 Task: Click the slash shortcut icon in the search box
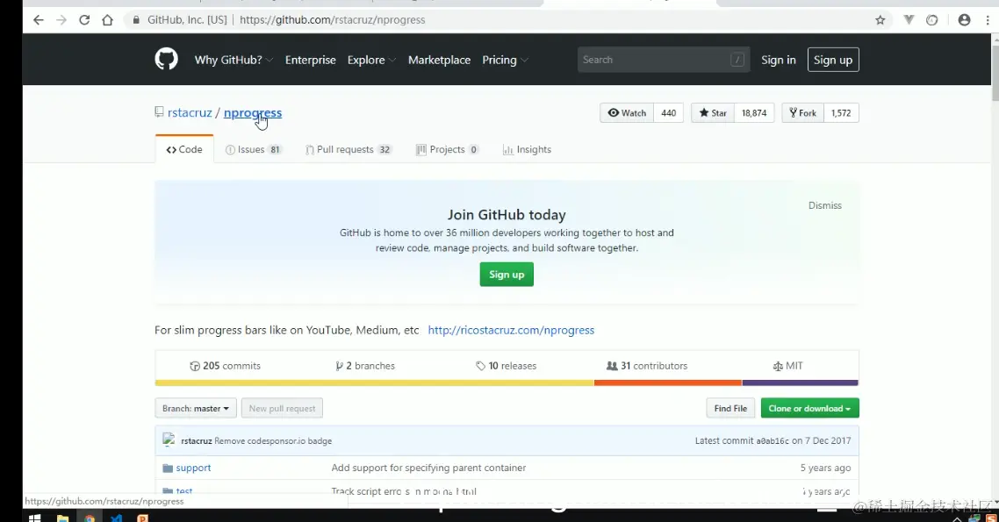[x=737, y=59]
